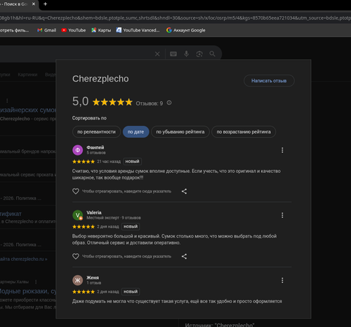Click "Местный эксперт · 9 отзывов" under Valeria
Screen dimensions: 351x327
[x=114, y=218]
